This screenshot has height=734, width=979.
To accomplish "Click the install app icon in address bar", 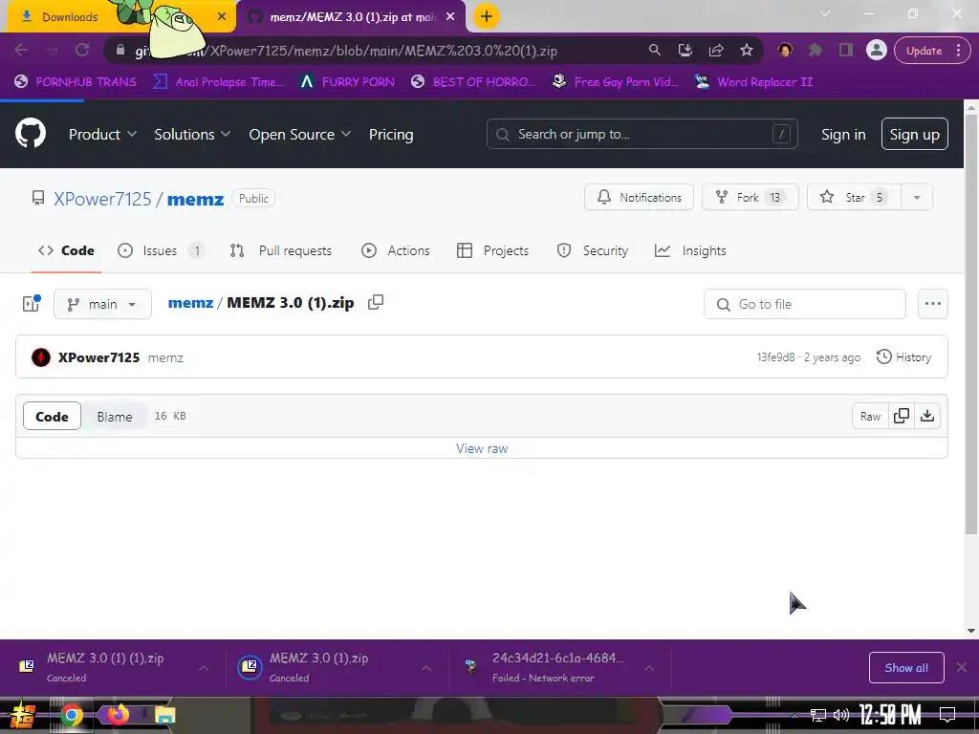I will 685,50.
